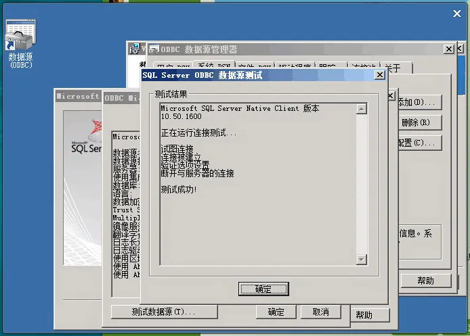The width and height of the screenshot is (470, 336).
Task: Click the text line 10.50.1600
Action: tap(181, 116)
